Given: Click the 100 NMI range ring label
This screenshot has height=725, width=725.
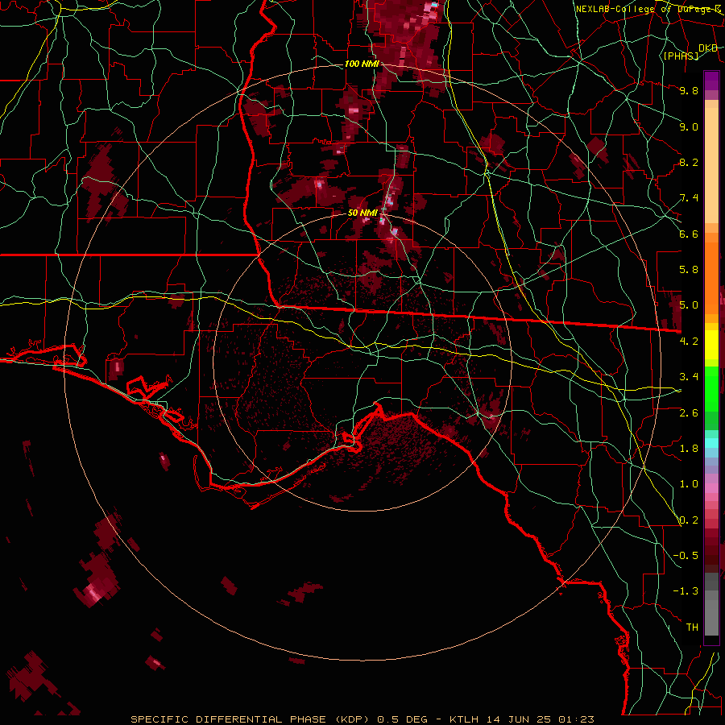Looking at the screenshot, I should click(x=362, y=64).
